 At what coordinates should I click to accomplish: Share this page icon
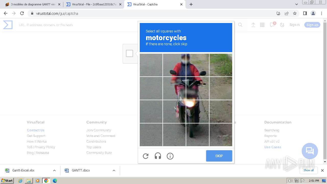pos(287,13)
